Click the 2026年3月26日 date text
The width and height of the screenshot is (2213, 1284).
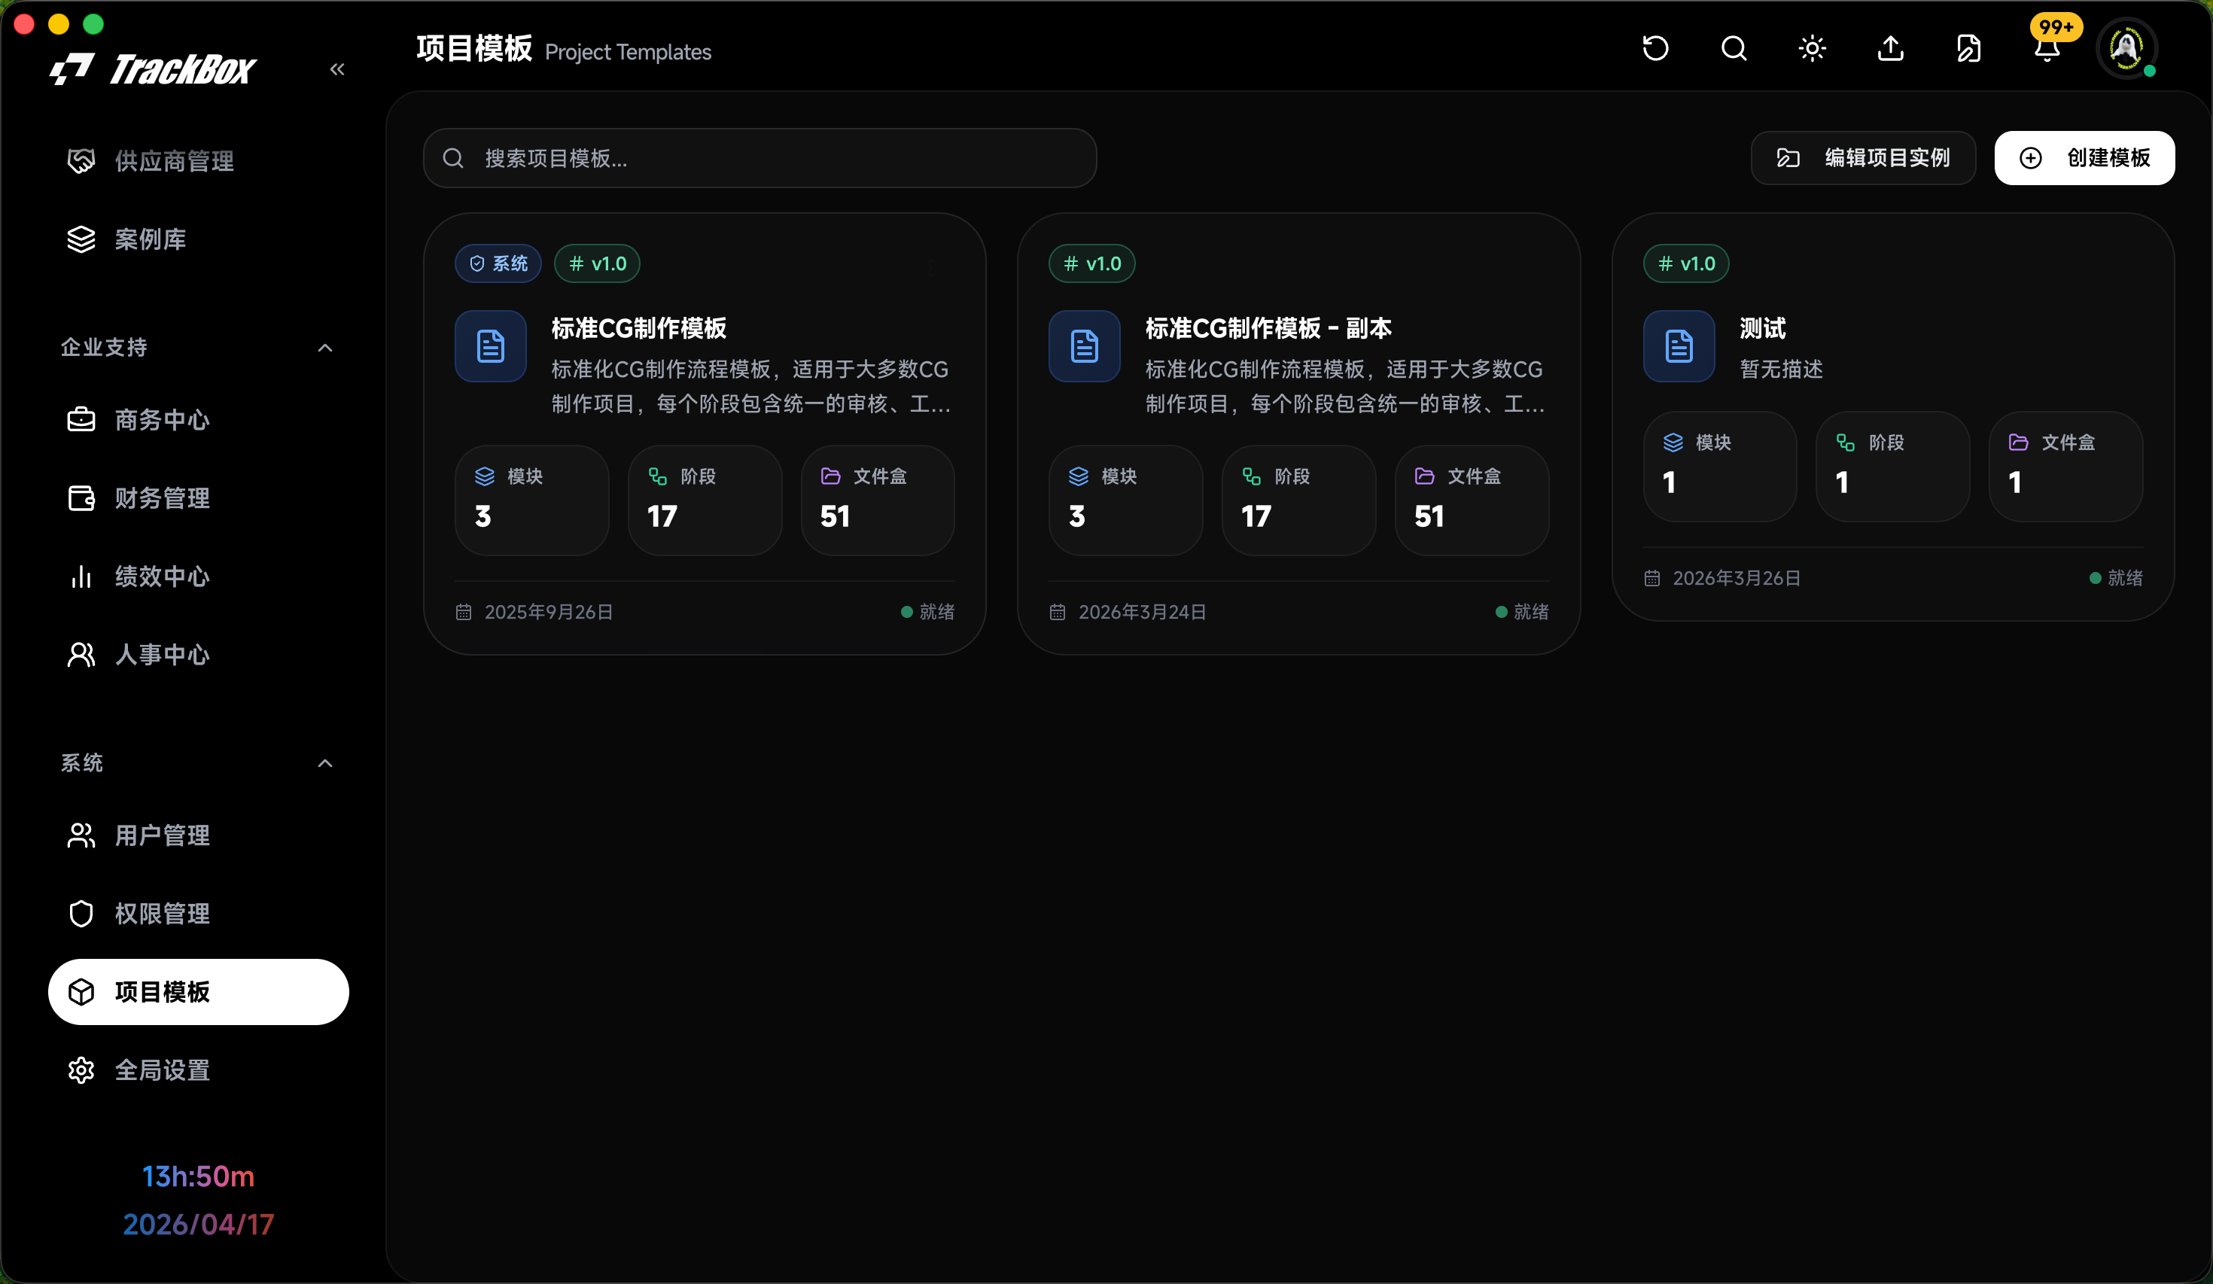click(1737, 578)
